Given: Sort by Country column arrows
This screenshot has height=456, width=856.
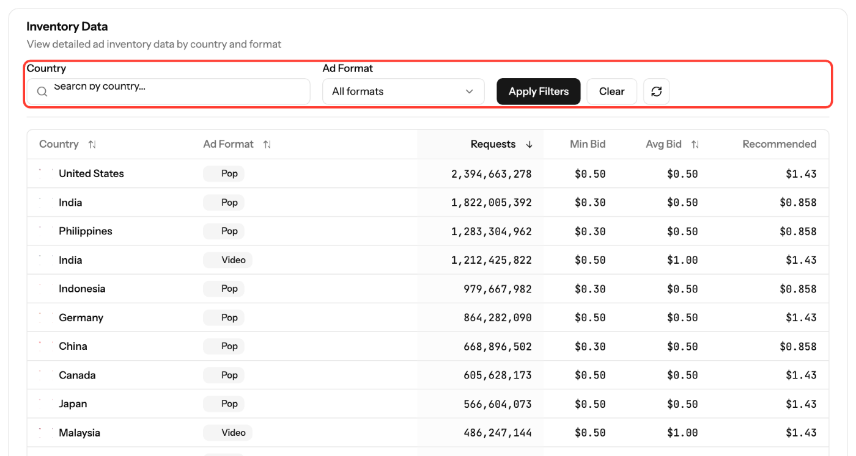Looking at the screenshot, I should [92, 145].
